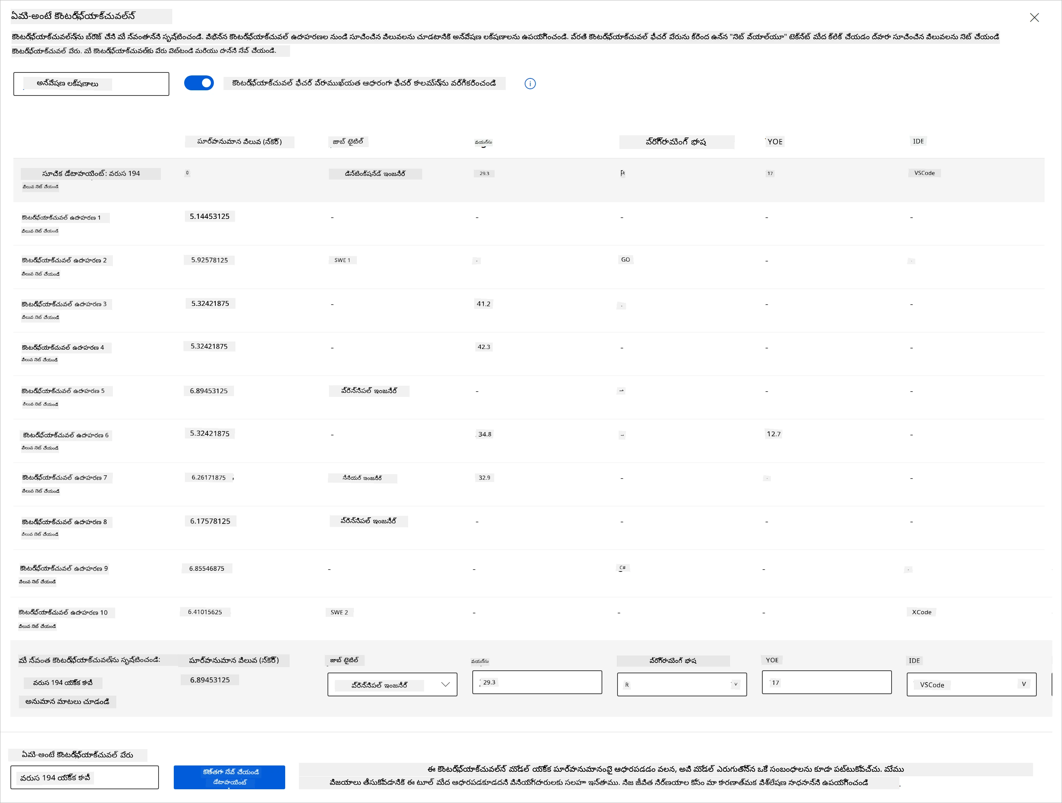The width and height of the screenshot is (1062, 803).
Task: Click the score value 6.17578125
Action: [210, 521]
